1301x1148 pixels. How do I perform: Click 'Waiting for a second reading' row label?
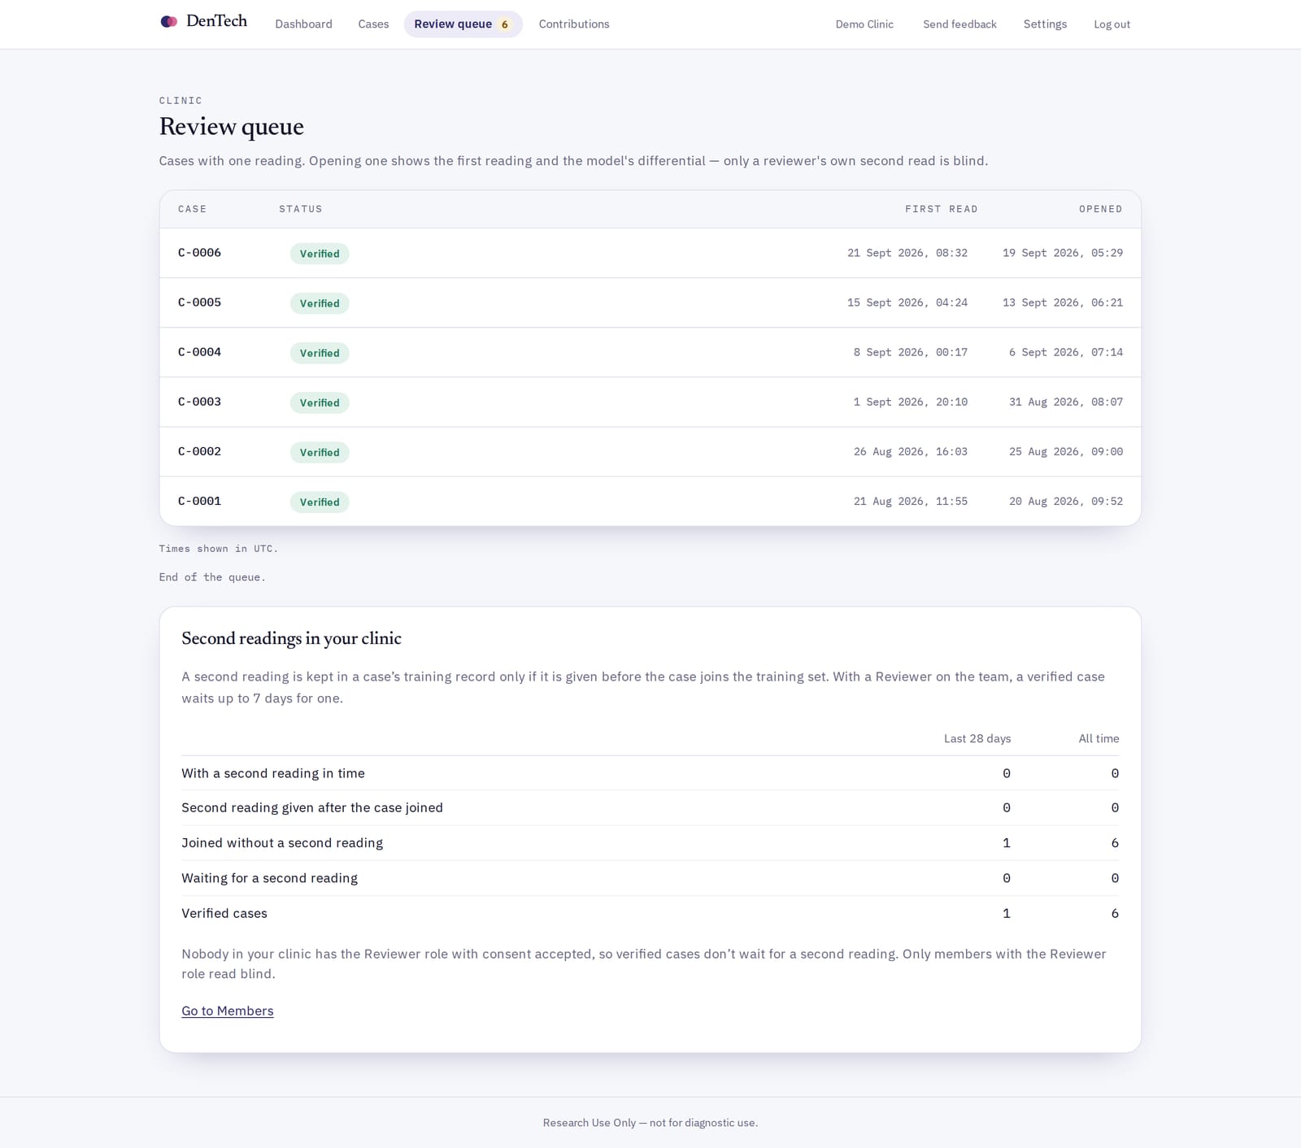[269, 878]
